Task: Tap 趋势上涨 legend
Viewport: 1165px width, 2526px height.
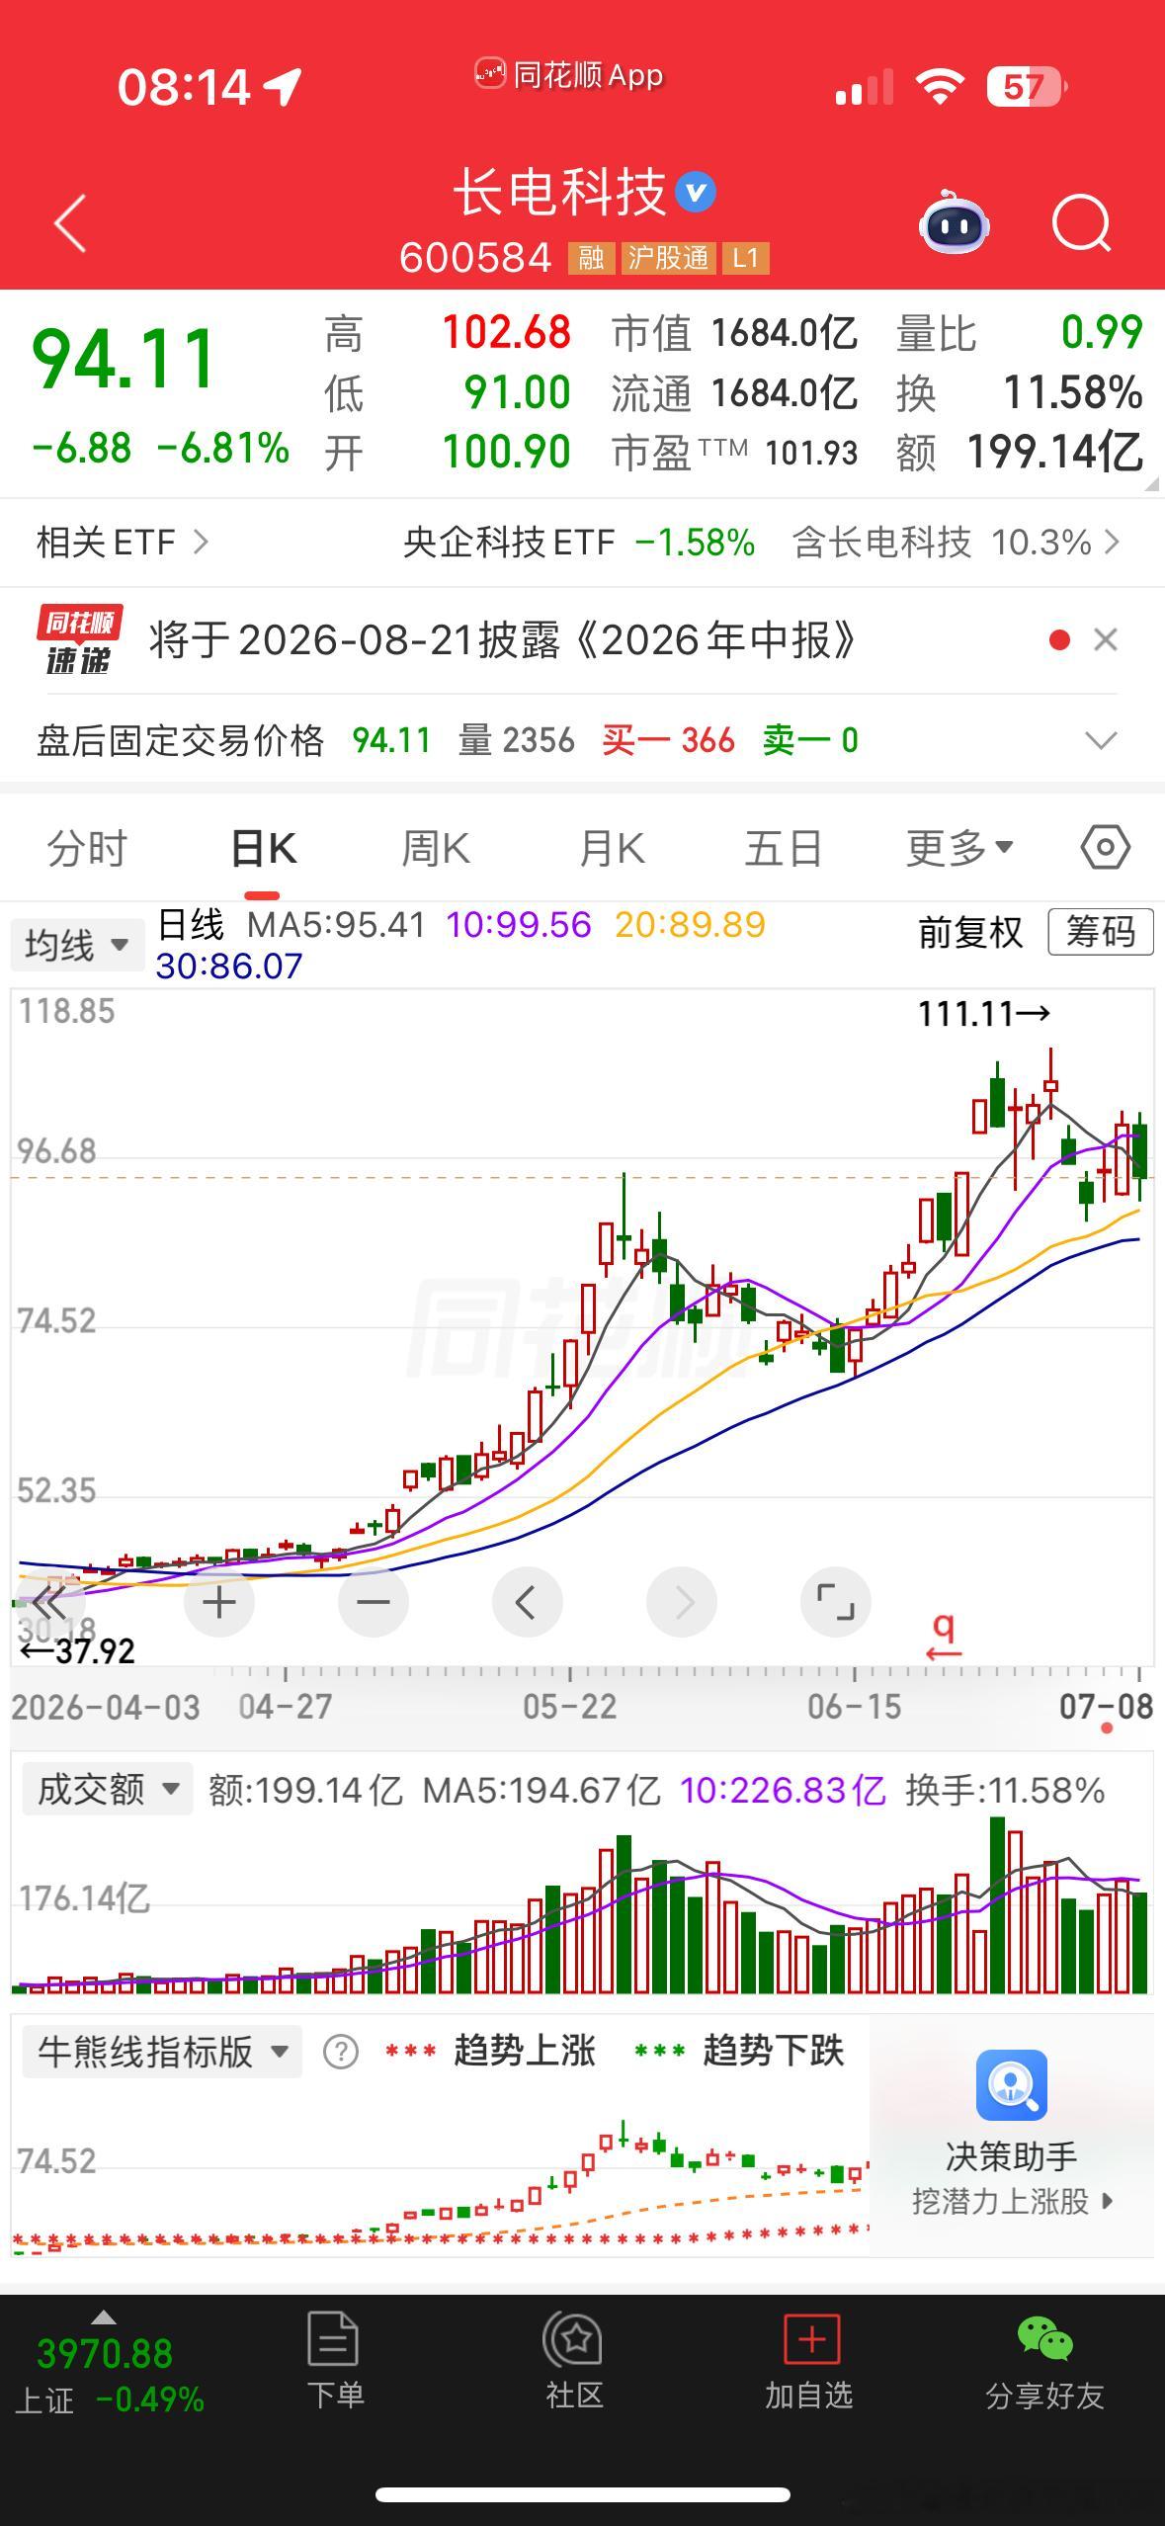Action: pos(490,2051)
